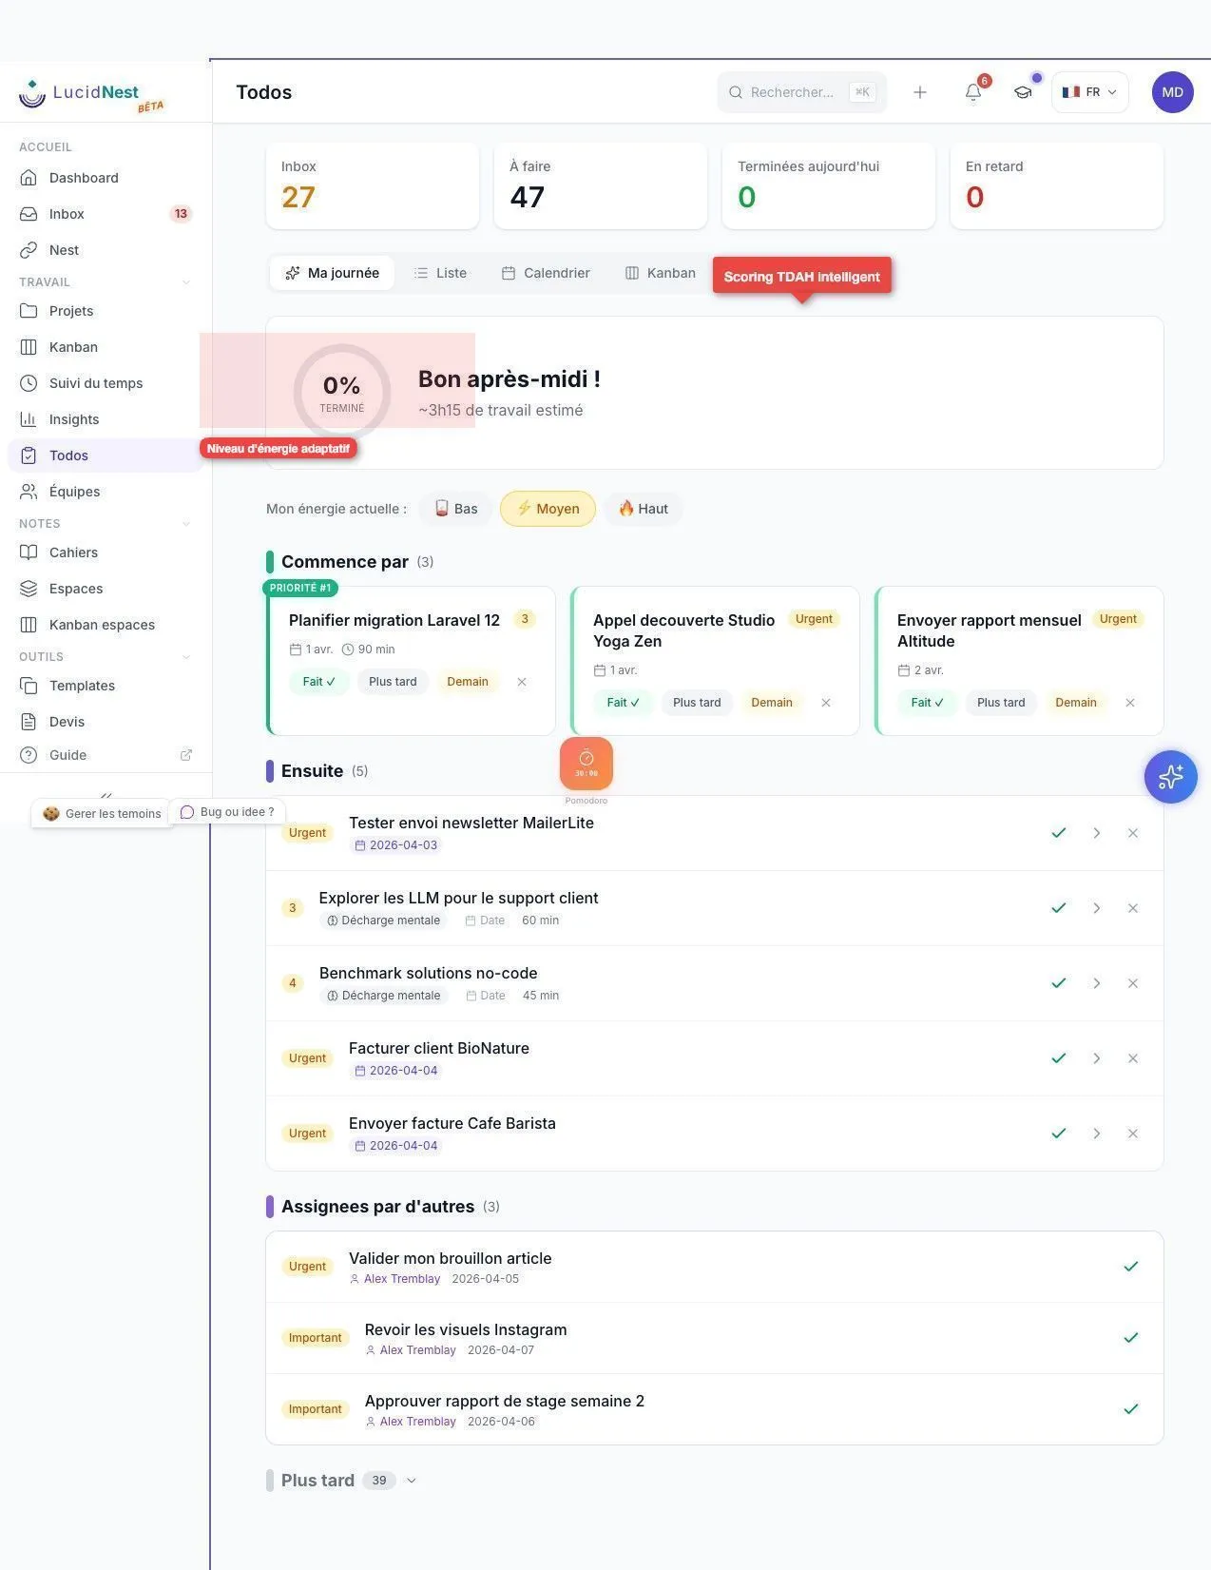Collapse the TRAVAIL sidebar section
This screenshot has width=1211, height=1570.
coord(186,282)
